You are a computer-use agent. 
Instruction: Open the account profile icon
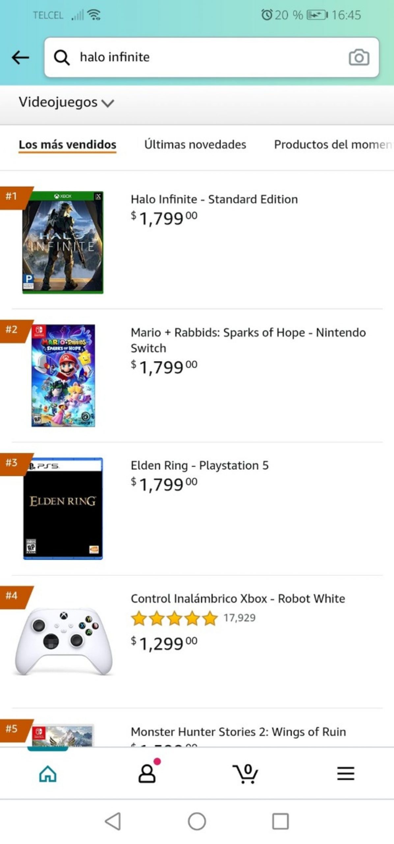click(x=147, y=773)
